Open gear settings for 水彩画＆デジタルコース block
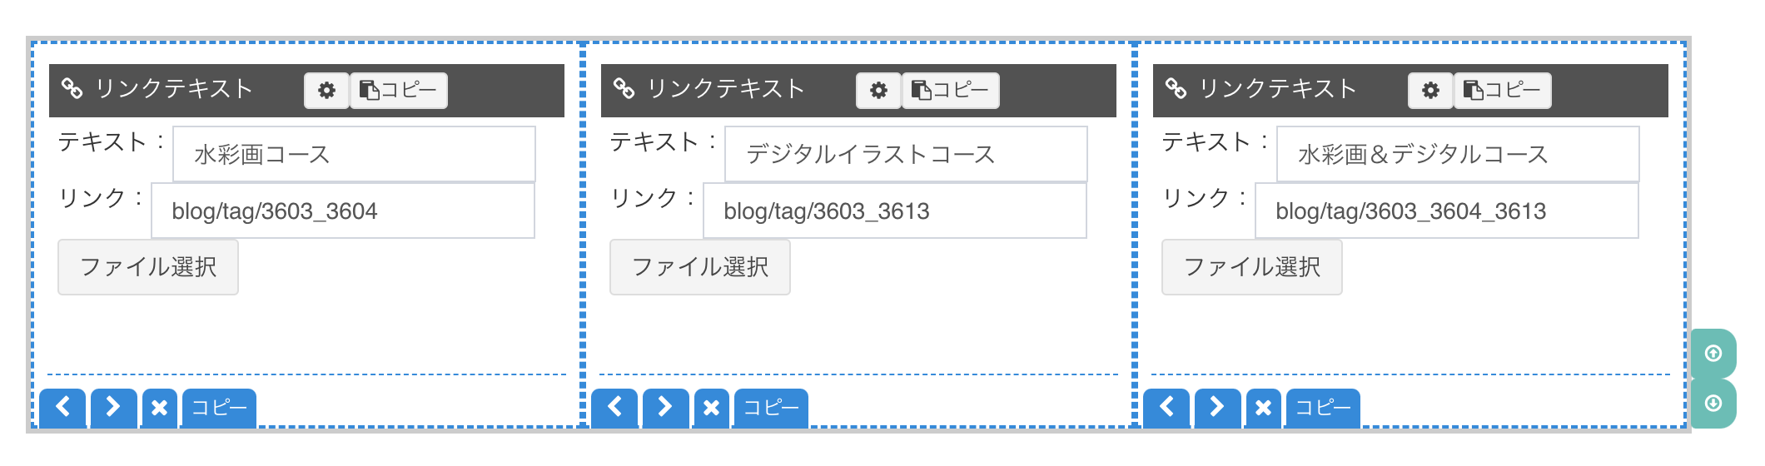Image resolution: width=1765 pixels, height=466 pixels. point(1430,90)
